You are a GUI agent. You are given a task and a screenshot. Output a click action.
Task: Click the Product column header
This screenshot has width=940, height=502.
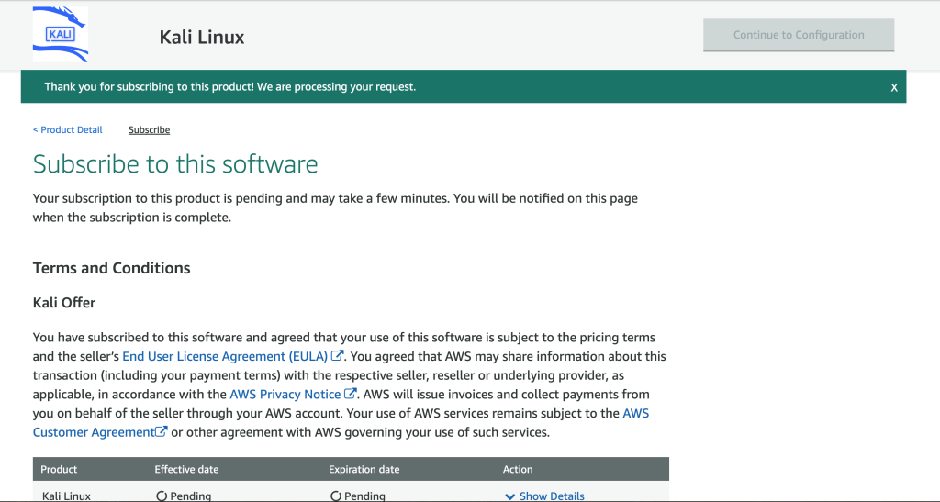coord(59,469)
